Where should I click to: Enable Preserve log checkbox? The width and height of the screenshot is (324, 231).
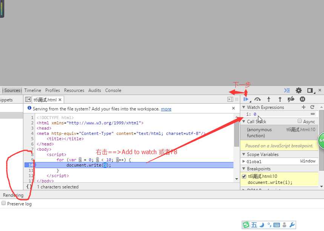3,203
